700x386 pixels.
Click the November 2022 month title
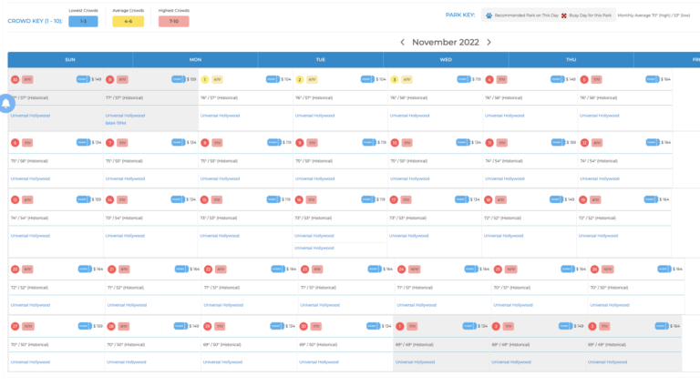point(446,43)
